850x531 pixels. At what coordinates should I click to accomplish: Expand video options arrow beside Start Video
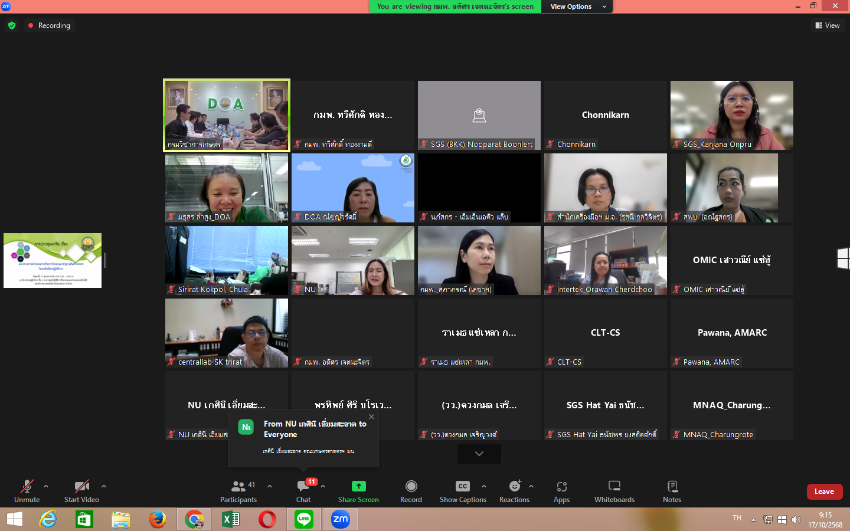[104, 486]
